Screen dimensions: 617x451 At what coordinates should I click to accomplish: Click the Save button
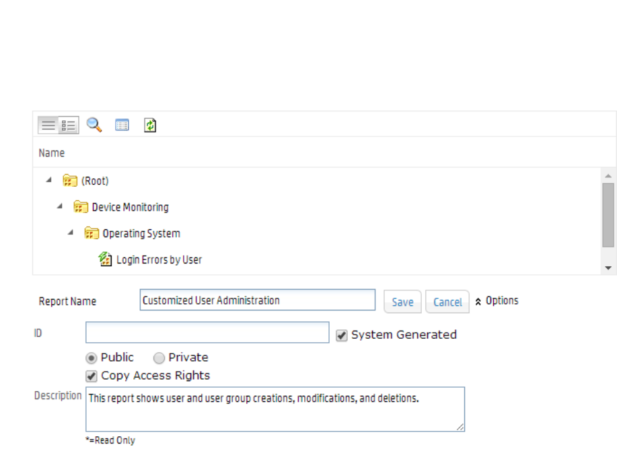(x=402, y=302)
